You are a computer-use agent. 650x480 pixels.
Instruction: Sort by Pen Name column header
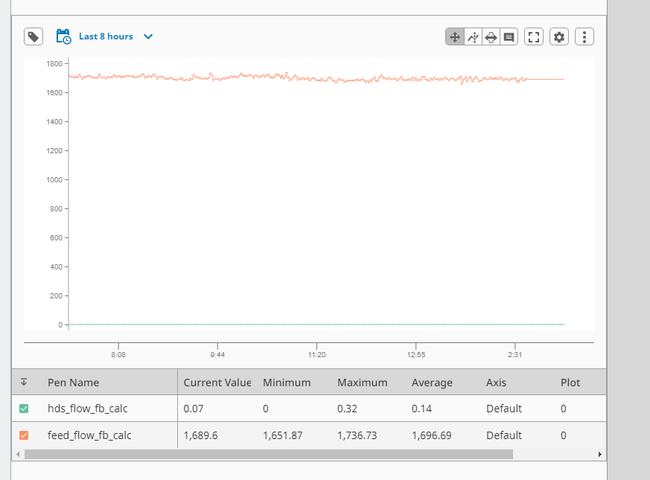point(74,383)
